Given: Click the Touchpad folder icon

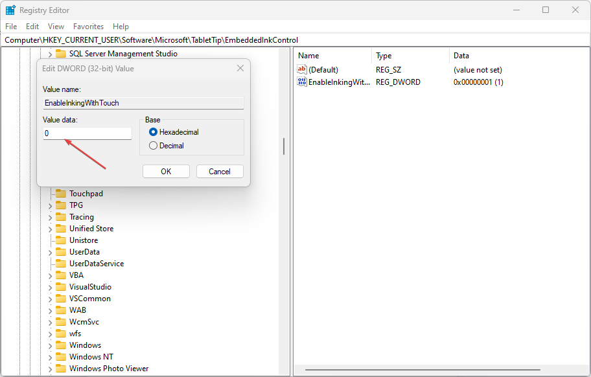Looking at the screenshot, I should [x=61, y=194].
